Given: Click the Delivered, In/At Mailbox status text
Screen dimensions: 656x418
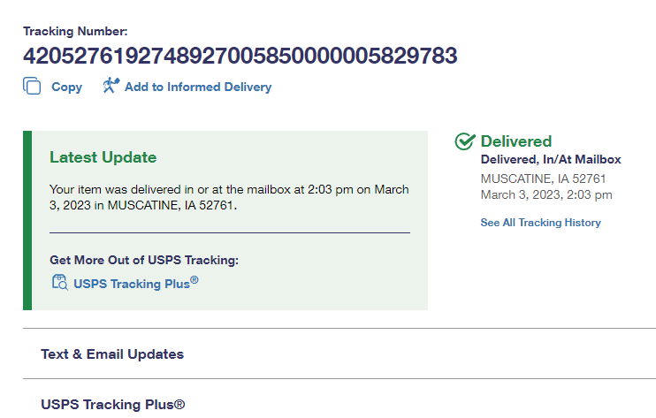Looking at the screenshot, I should [x=551, y=160].
